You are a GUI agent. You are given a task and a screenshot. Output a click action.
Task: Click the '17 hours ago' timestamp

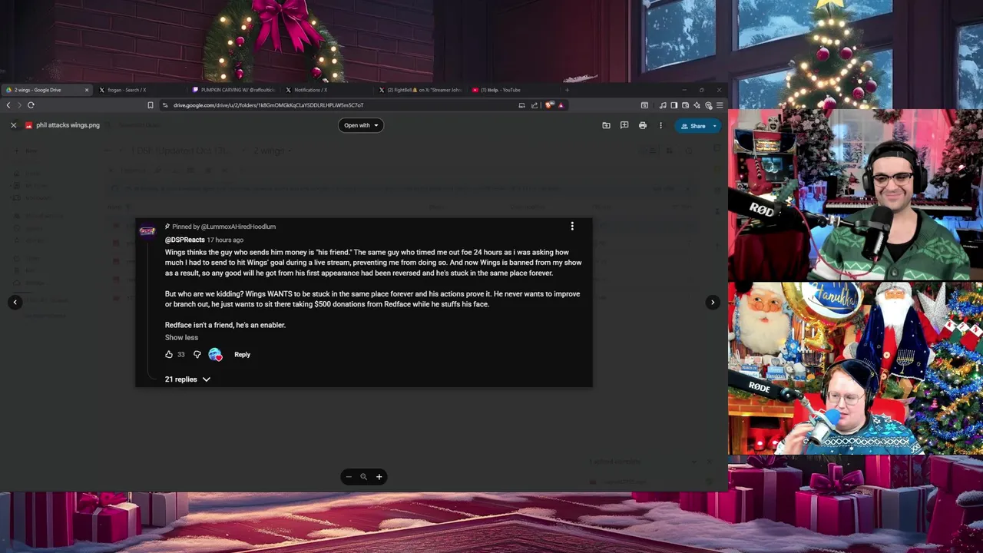pyautogui.click(x=225, y=240)
